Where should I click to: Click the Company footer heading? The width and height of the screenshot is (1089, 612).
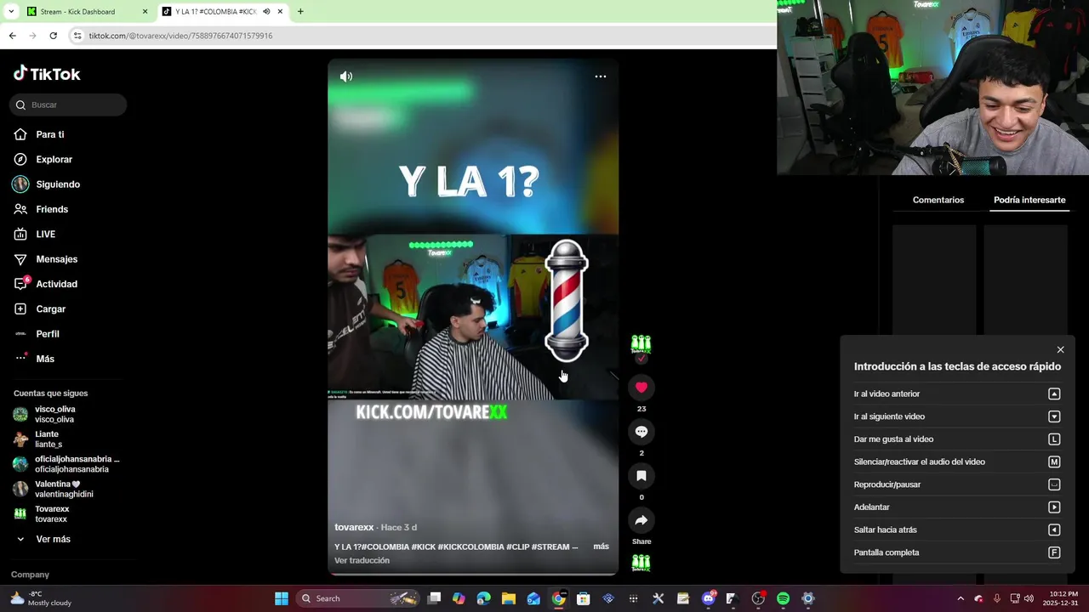coord(30,575)
